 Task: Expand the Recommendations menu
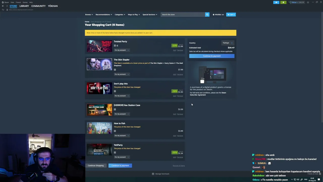104,14
